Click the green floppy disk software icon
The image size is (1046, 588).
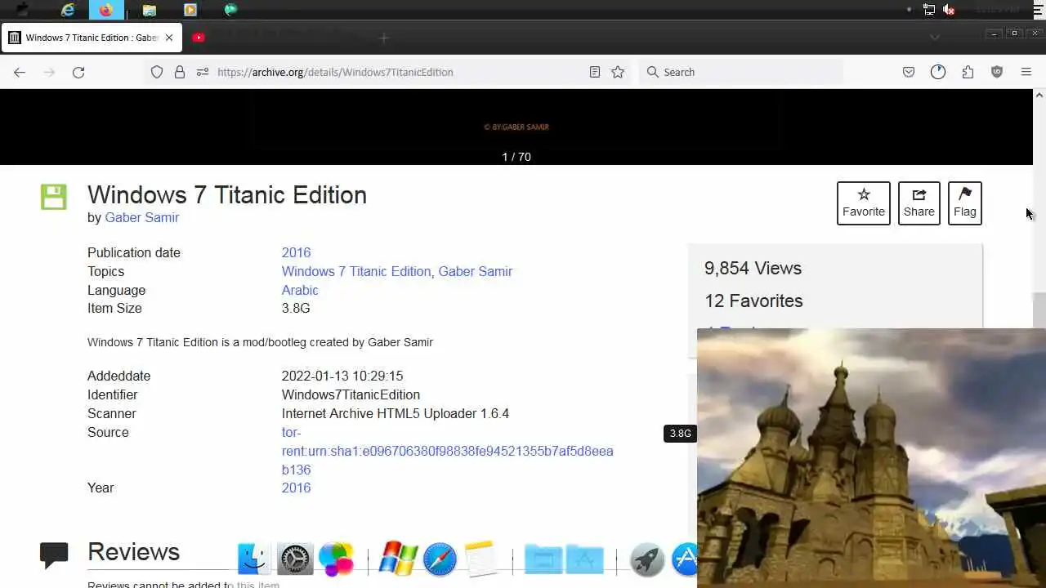tap(54, 197)
